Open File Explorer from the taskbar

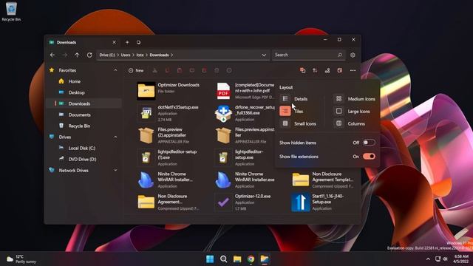pos(237,259)
